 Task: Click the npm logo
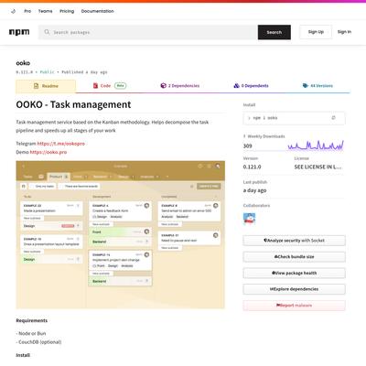coord(19,32)
